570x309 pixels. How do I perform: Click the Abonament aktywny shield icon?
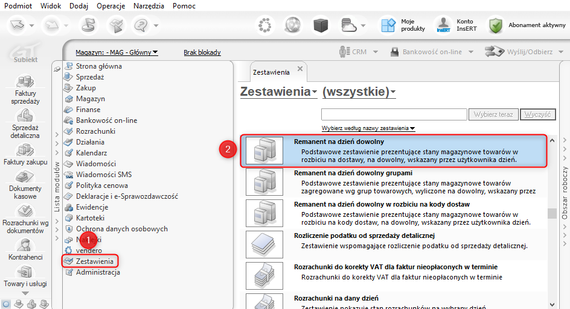[496, 25]
